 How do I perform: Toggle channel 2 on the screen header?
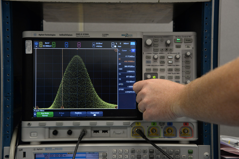click(x=54, y=45)
